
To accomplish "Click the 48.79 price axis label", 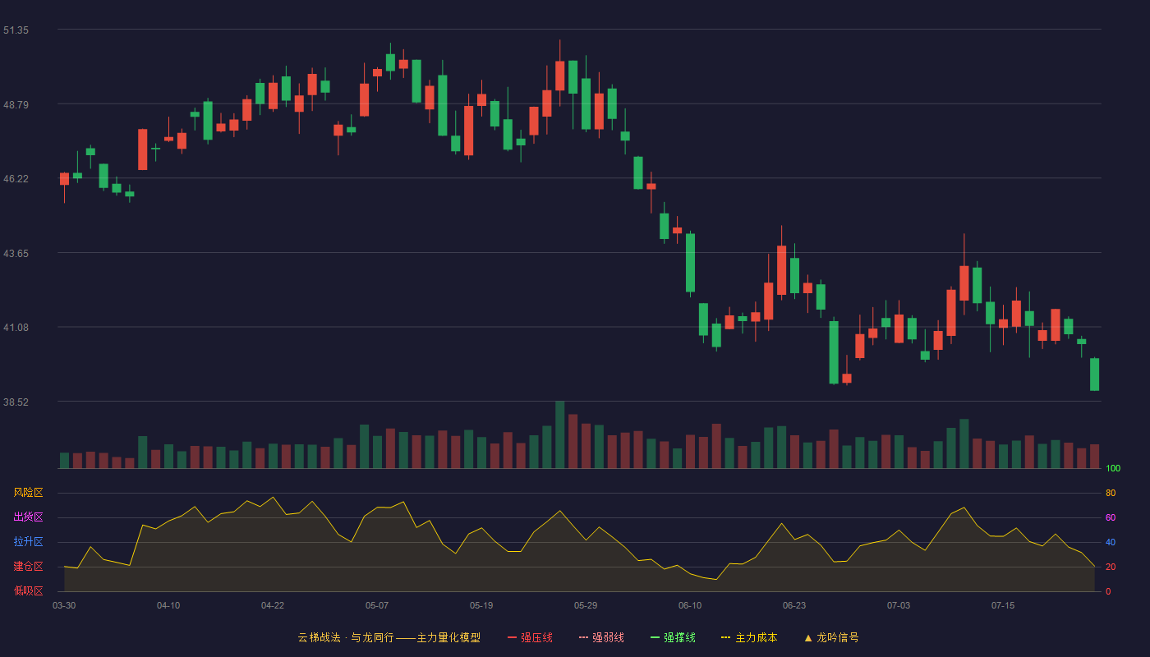I will point(16,104).
